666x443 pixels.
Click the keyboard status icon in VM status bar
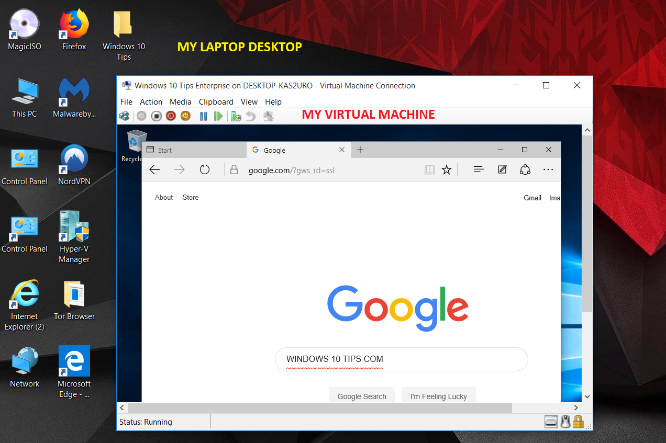coord(550,422)
